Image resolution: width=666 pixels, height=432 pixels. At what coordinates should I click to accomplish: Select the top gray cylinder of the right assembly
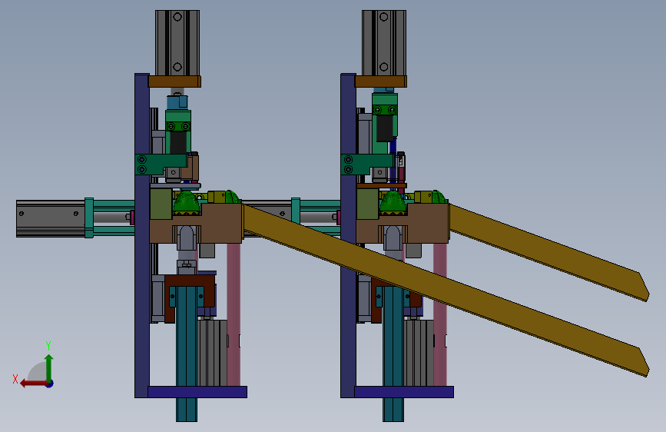[384, 43]
